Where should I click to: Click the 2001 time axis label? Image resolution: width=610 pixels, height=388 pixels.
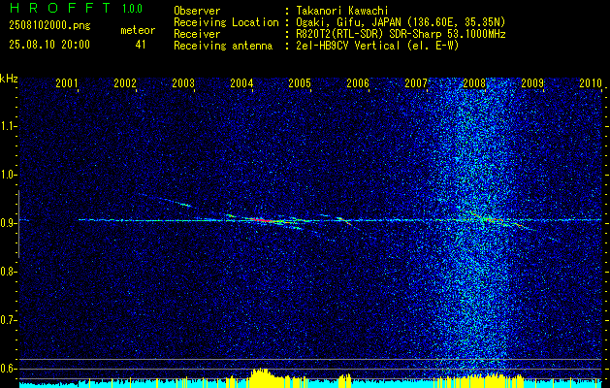(x=67, y=82)
